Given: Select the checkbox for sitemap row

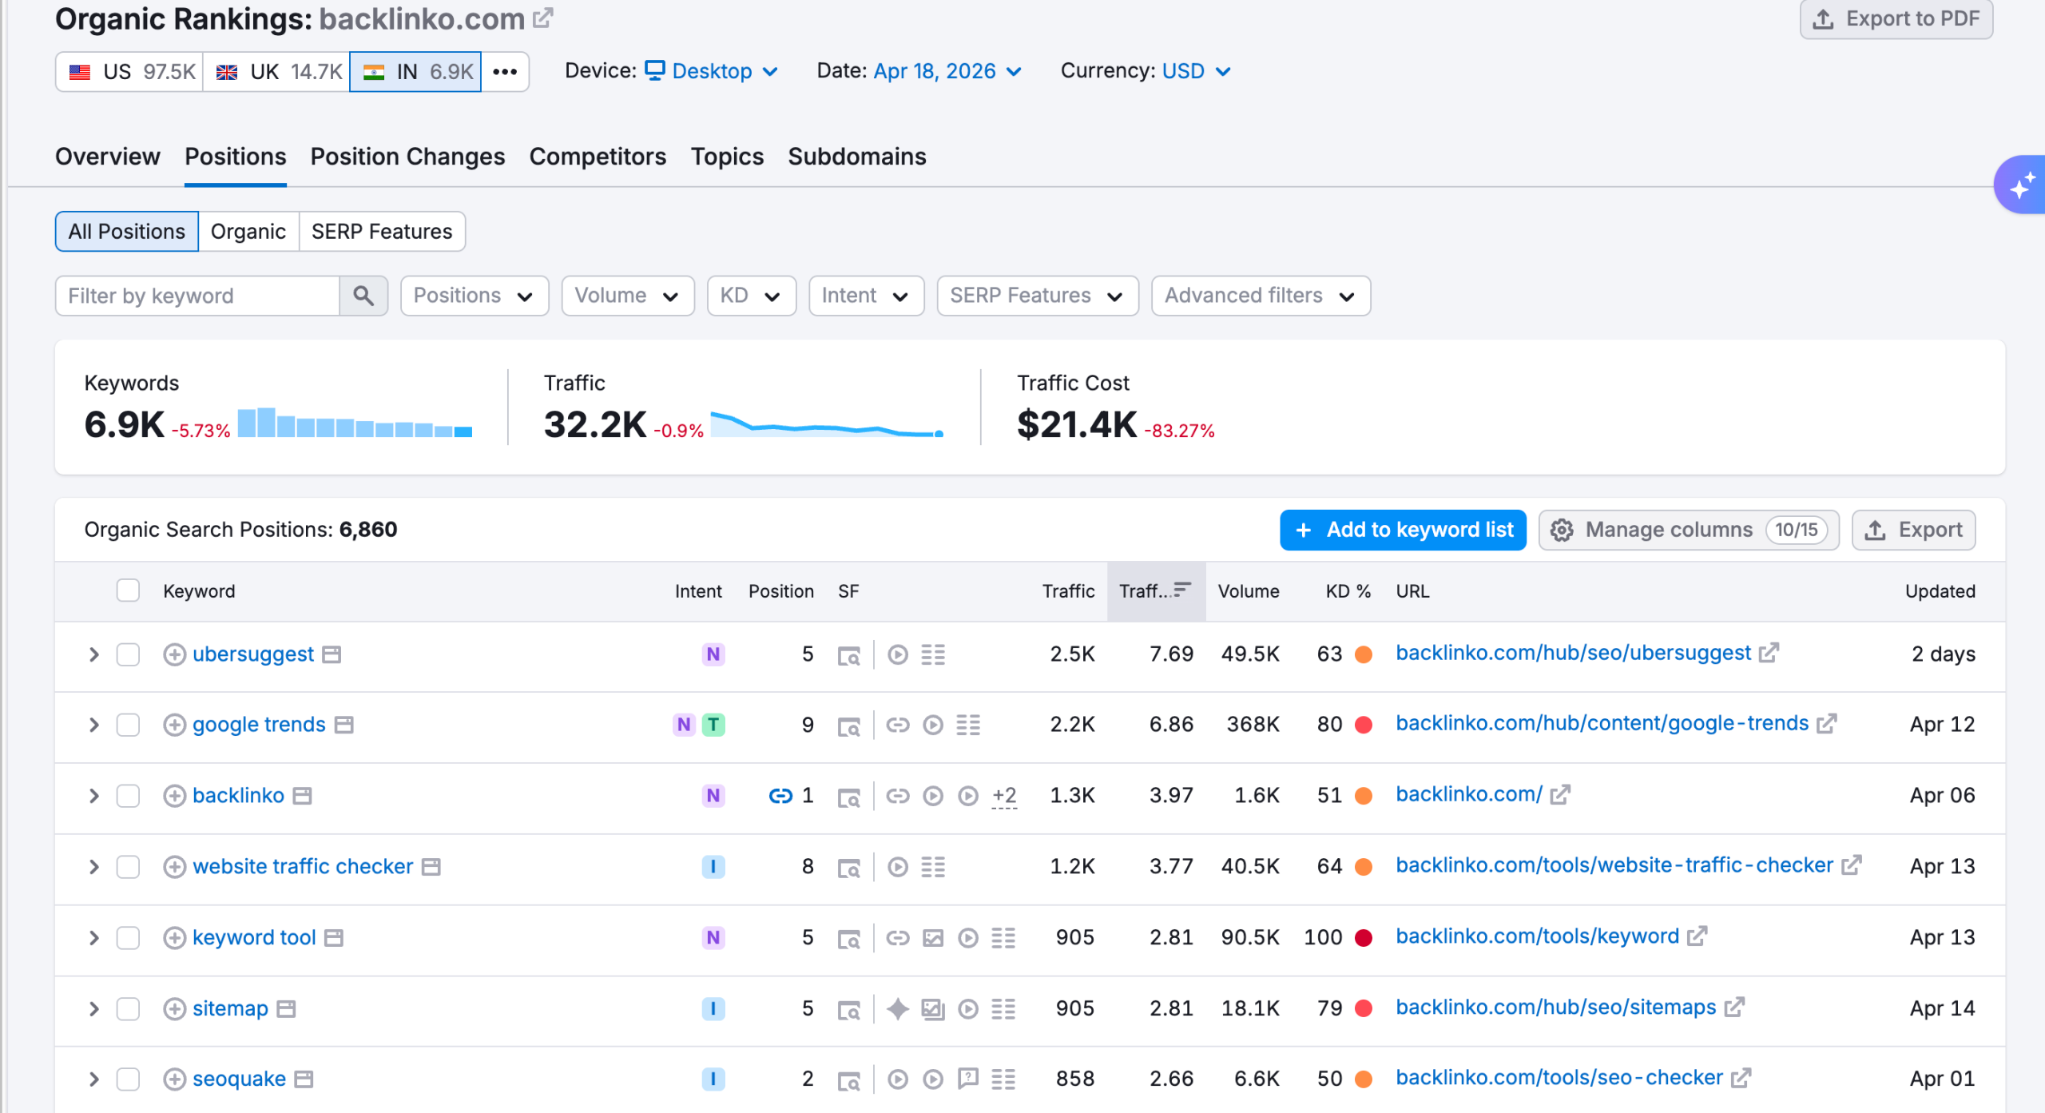Looking at the screenshot, I should [128, 1008].
